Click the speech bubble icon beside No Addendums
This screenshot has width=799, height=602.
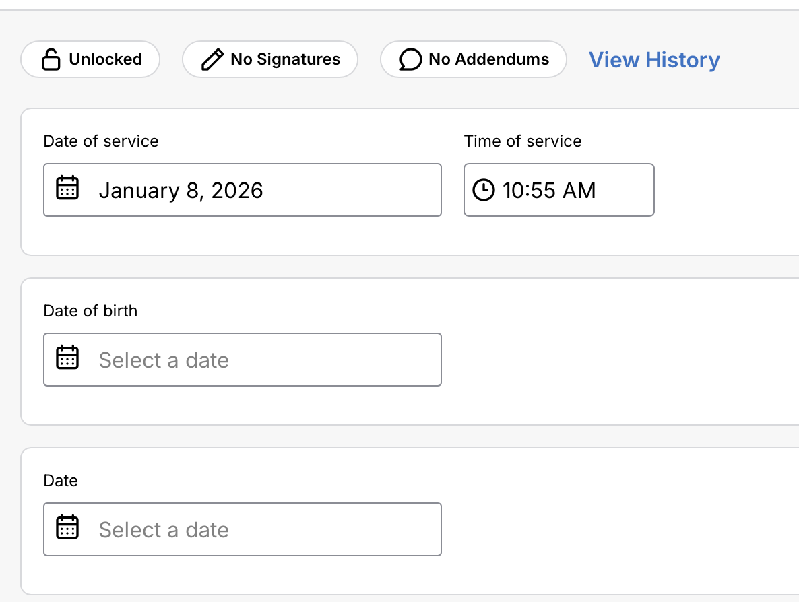point(410,60)
